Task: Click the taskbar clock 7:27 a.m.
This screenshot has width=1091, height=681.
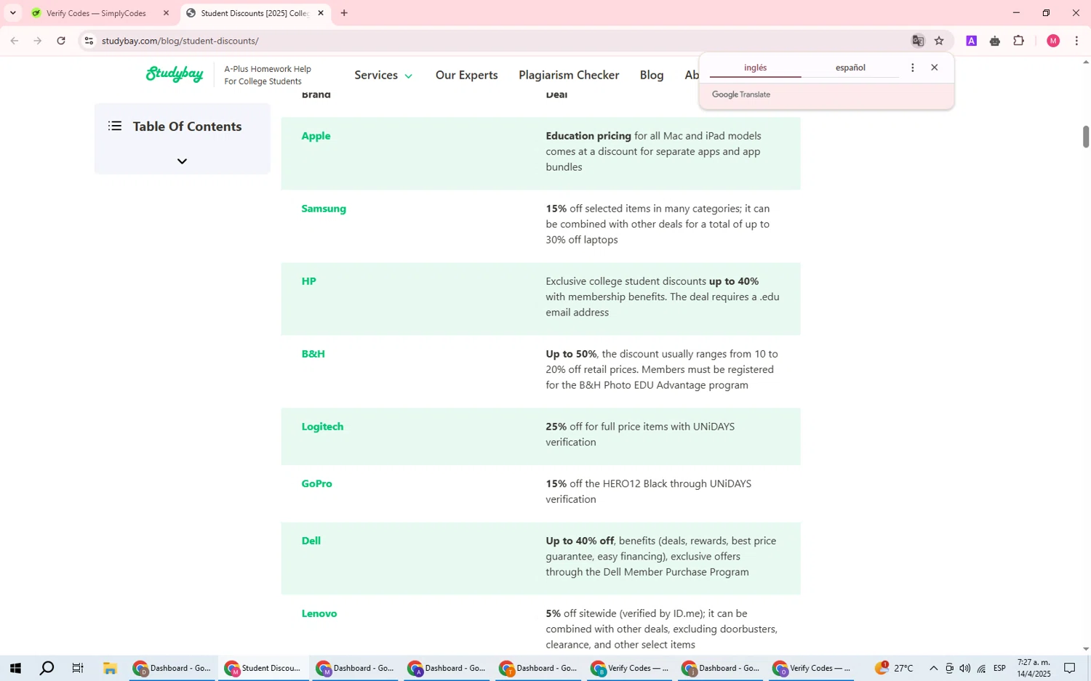Action: pyautogui.click(x=1034, y=668)
